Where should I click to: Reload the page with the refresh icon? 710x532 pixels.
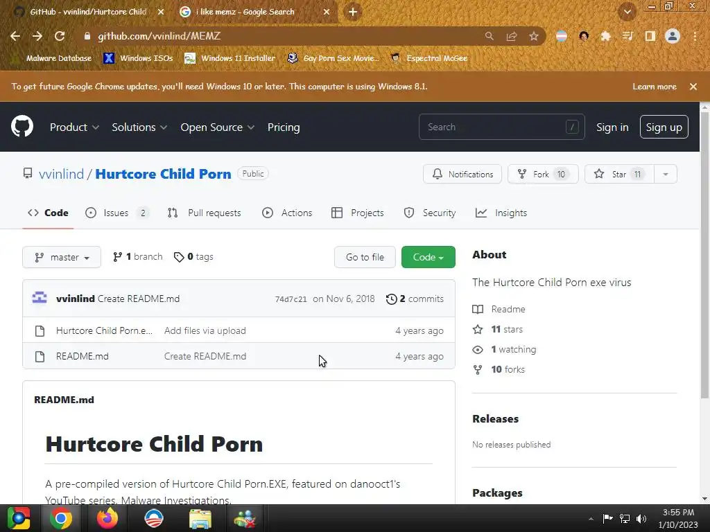[x=60, y=36]
